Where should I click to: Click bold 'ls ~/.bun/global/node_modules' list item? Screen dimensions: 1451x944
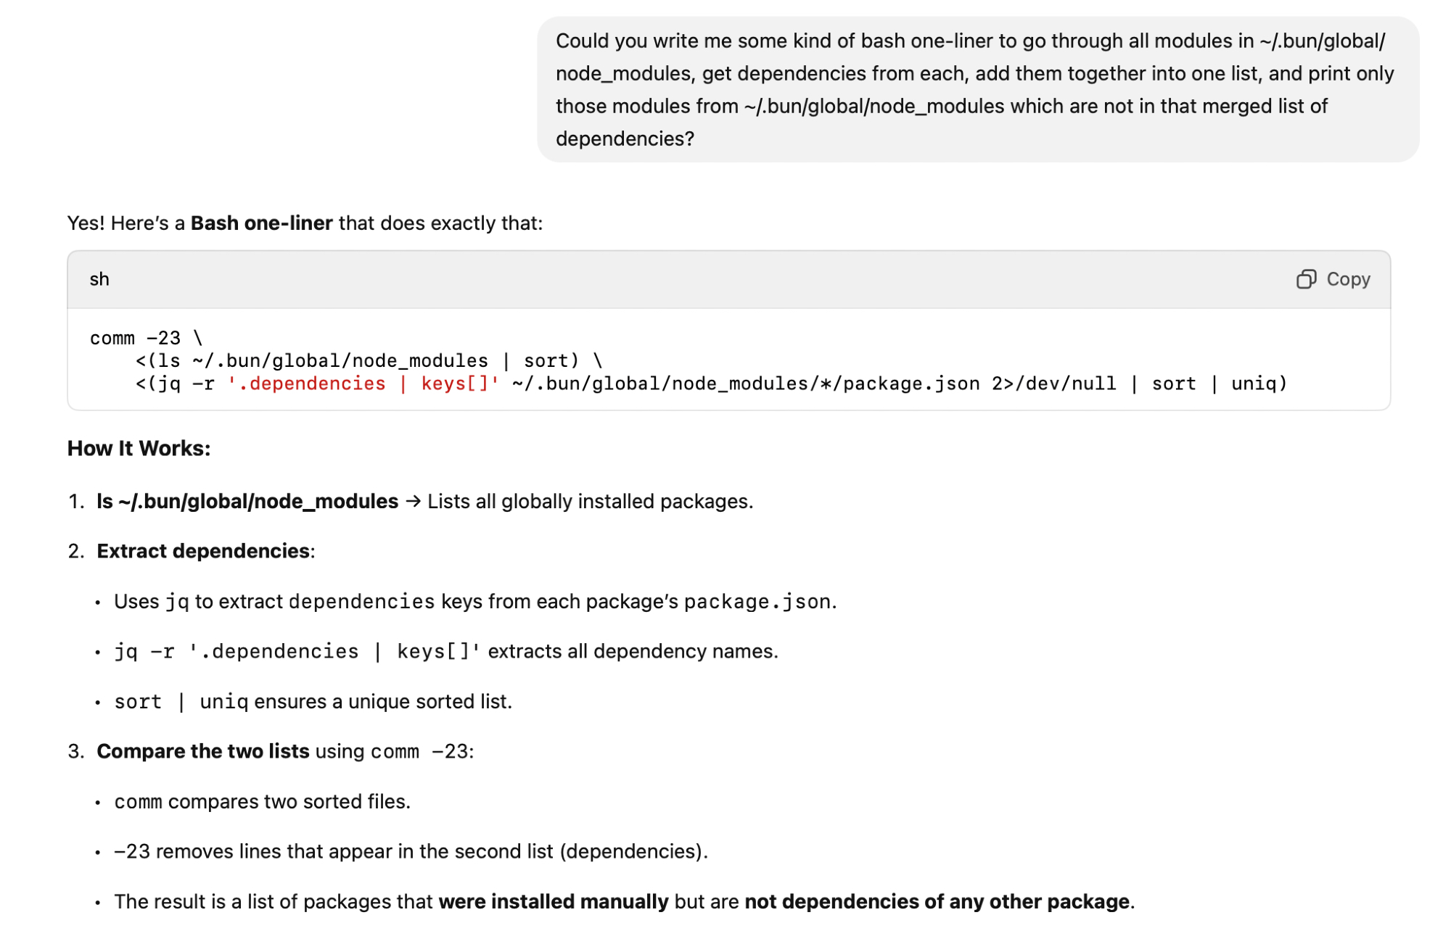click(247, 501)
